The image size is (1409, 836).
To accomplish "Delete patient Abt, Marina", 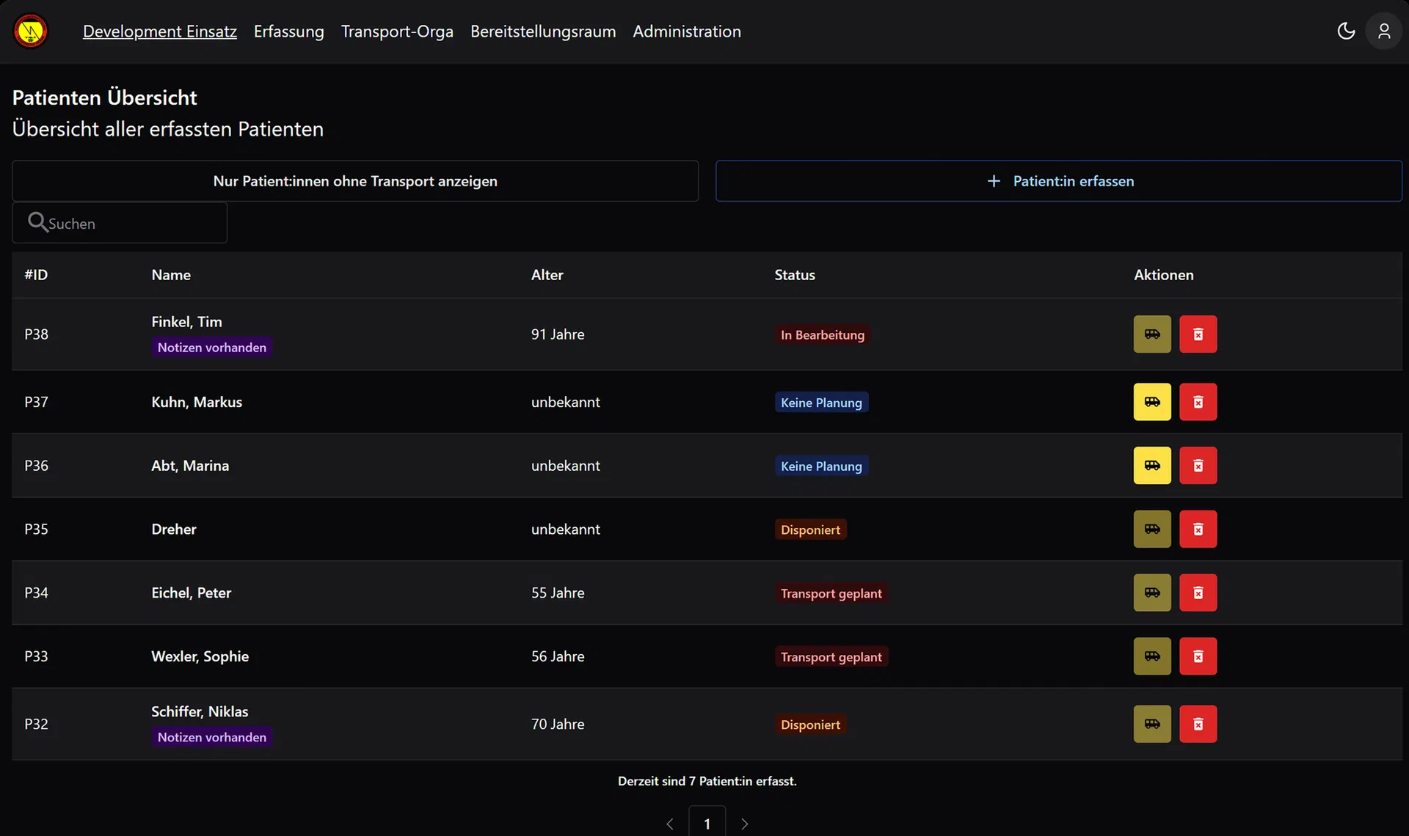I will [1198, 466].
